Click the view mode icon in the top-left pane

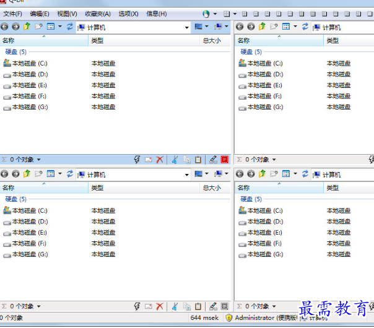click(x=51, y=27)
